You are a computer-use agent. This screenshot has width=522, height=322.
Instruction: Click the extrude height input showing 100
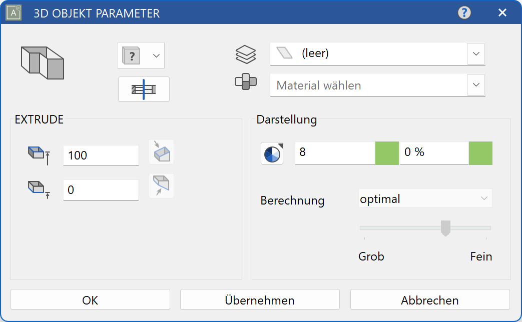coord(100,155)
